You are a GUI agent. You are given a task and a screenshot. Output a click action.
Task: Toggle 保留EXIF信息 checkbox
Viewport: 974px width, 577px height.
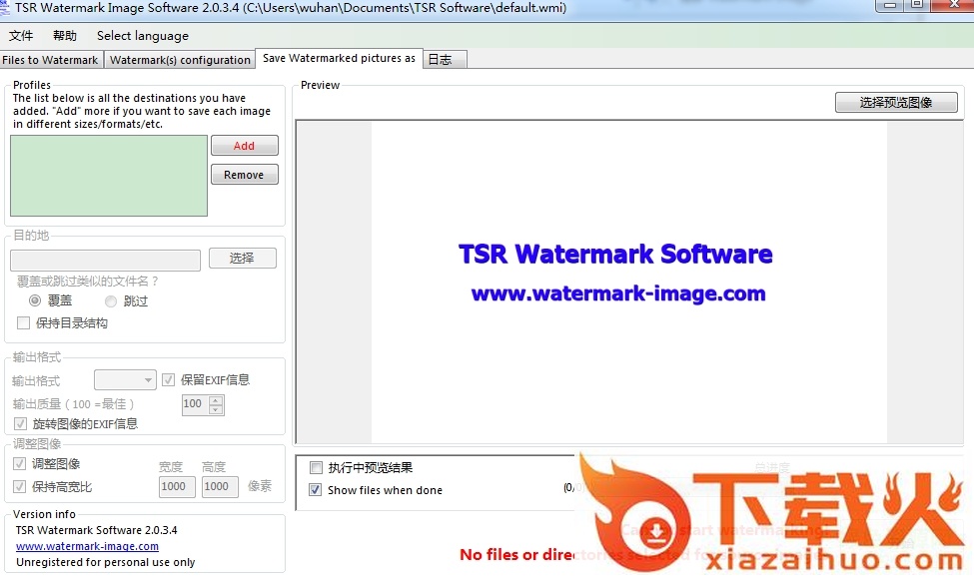coord(169,379)
